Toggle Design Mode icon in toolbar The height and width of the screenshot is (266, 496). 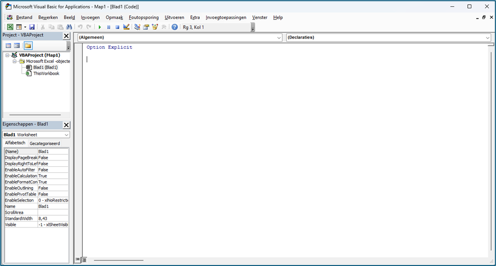point(126,27)
